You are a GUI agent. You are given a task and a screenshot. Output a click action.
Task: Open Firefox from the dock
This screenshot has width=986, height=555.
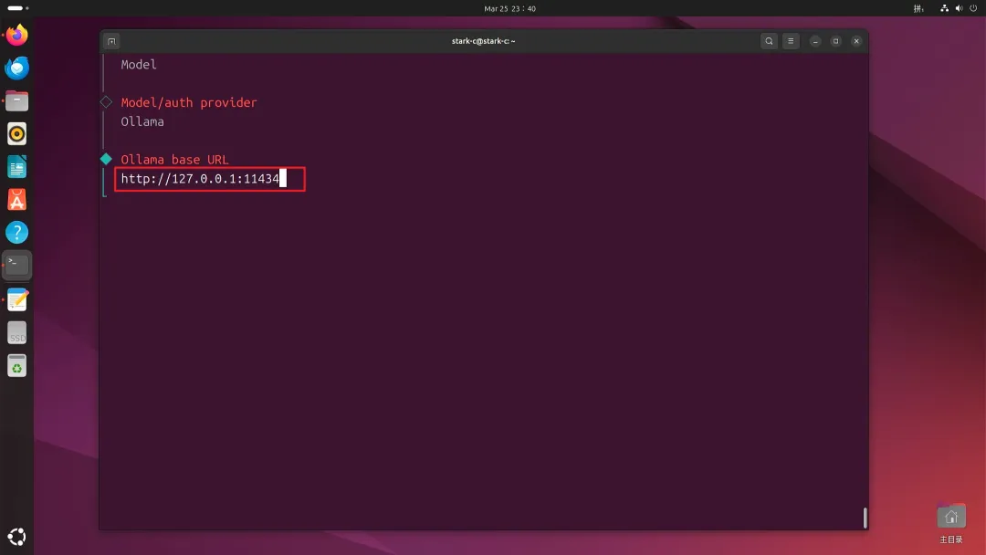(17, 36)
